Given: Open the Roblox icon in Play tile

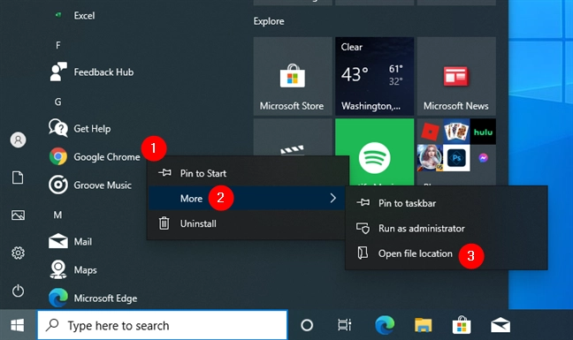Looking at the screenshot, I should pos(430,132).
